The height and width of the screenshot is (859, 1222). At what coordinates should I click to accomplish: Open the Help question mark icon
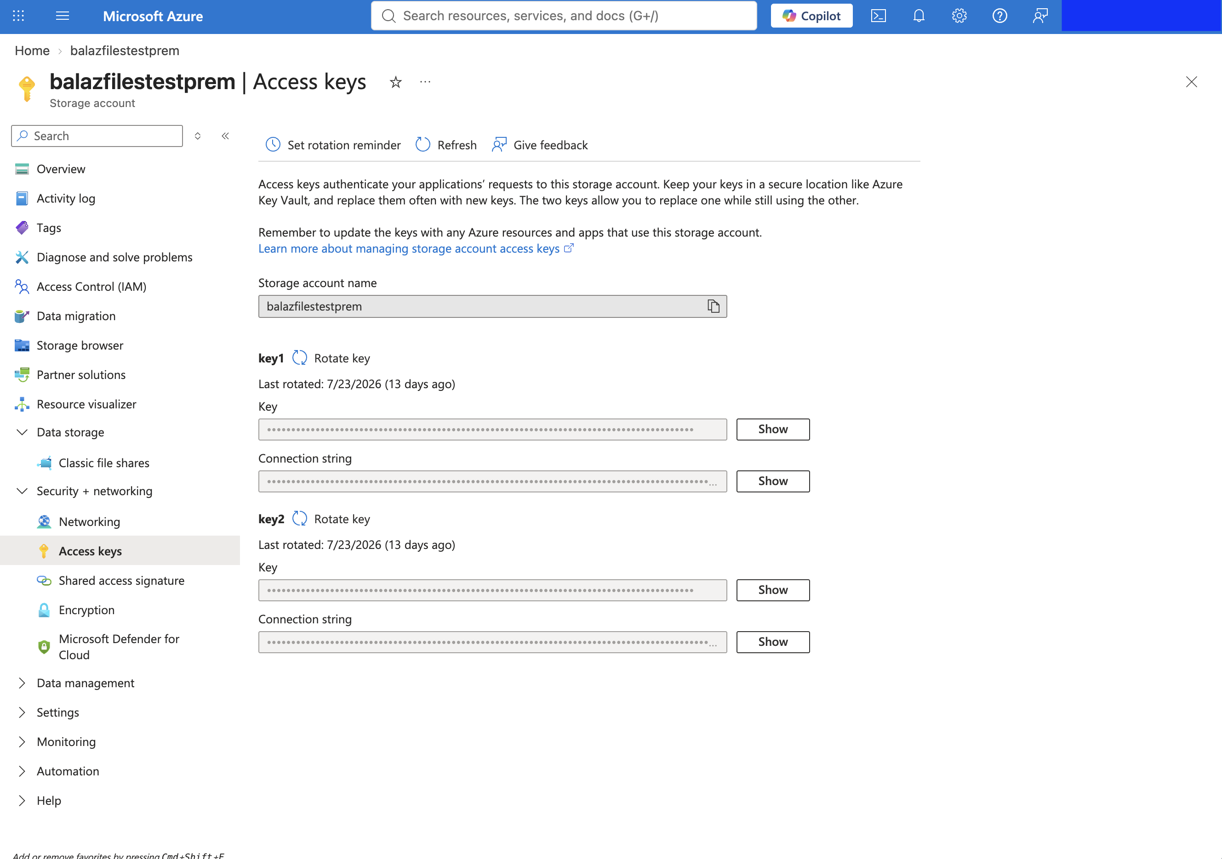999,16
